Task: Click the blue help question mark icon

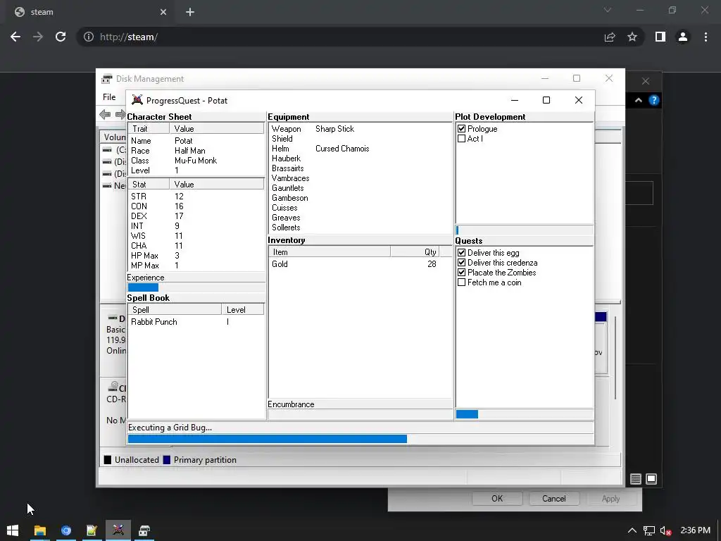Action: 654,100
